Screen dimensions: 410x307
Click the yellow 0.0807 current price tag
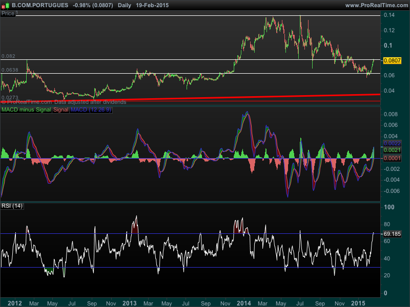392,60
